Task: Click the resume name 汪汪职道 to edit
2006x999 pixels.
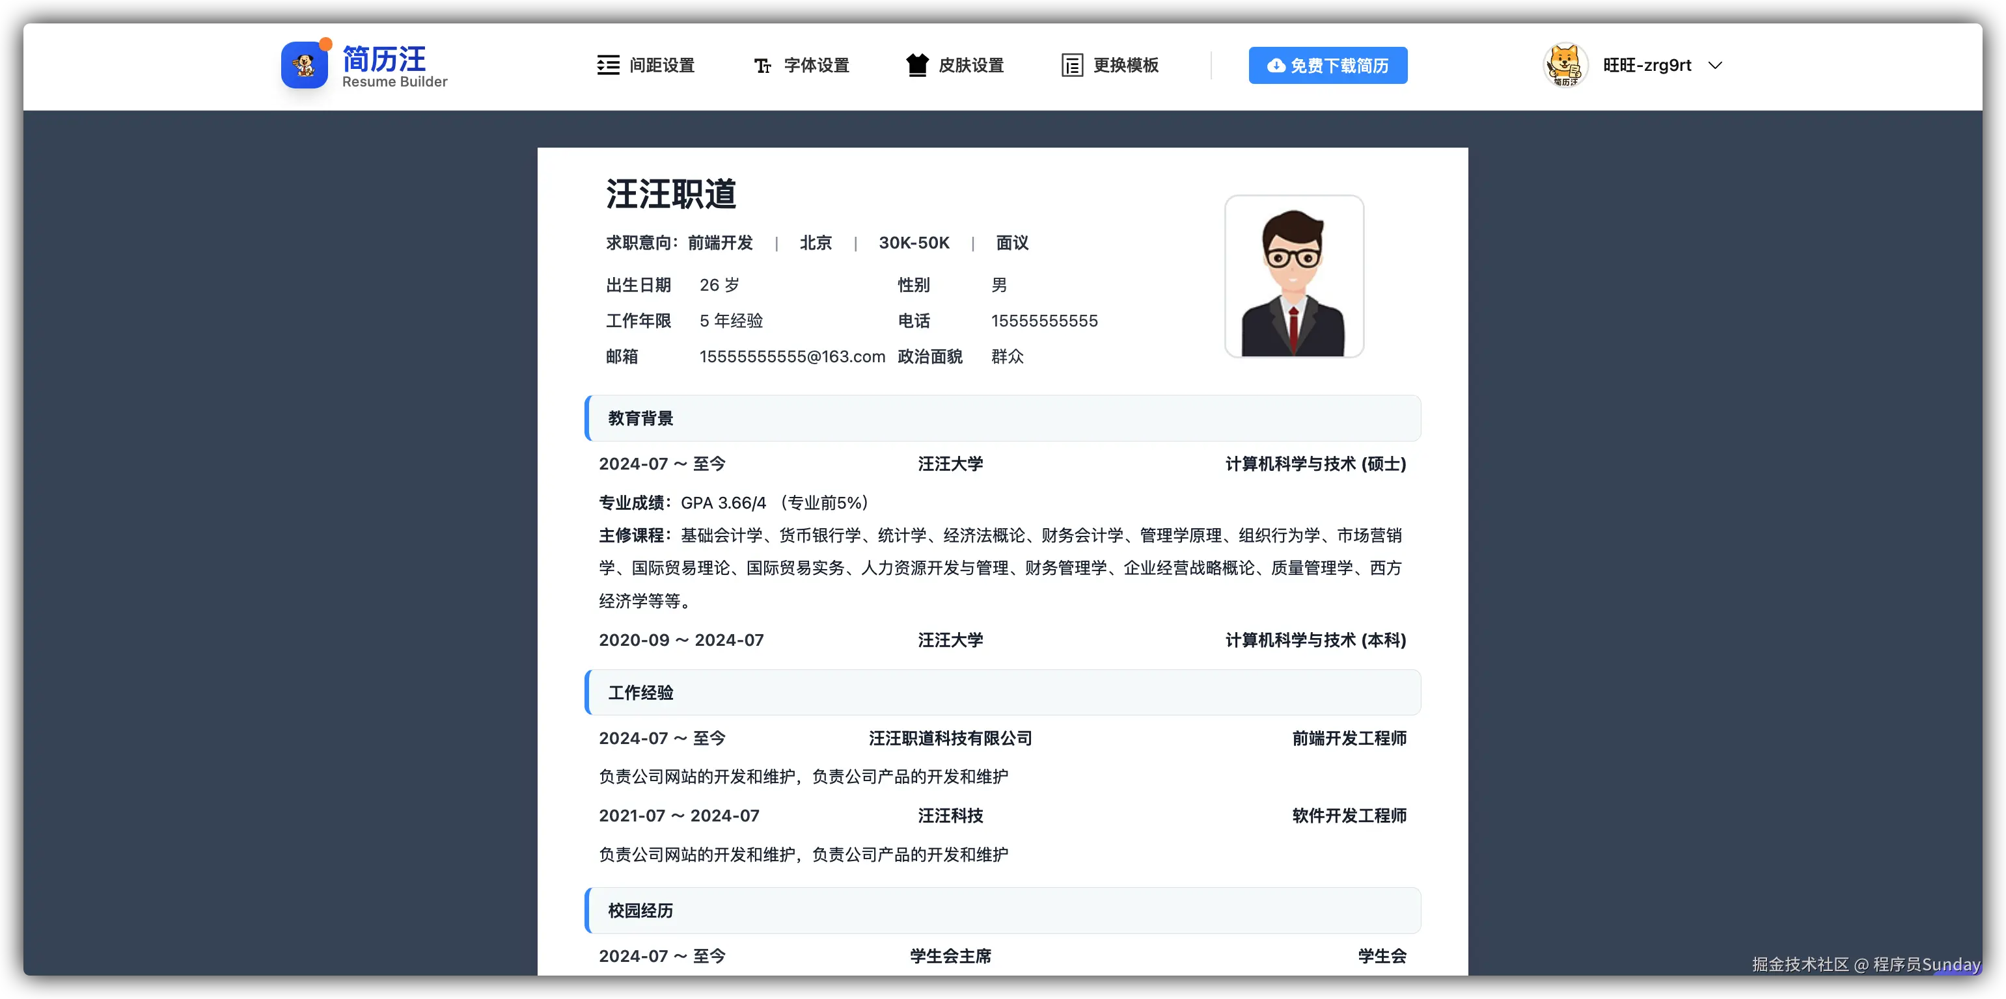Action: tap(670, 195)
